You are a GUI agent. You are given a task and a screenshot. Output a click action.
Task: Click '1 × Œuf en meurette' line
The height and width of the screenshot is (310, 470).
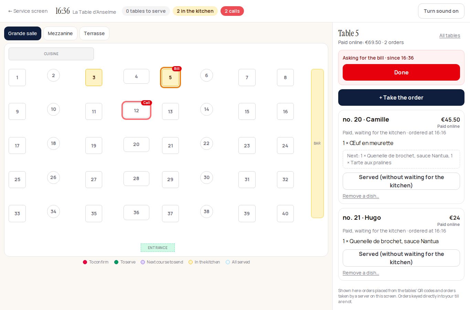pyautogui.click(x=368, y=143)
